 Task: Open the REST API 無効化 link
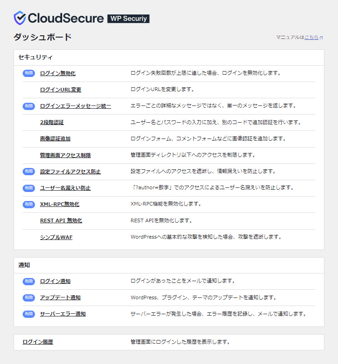click(x=61, y=220)
